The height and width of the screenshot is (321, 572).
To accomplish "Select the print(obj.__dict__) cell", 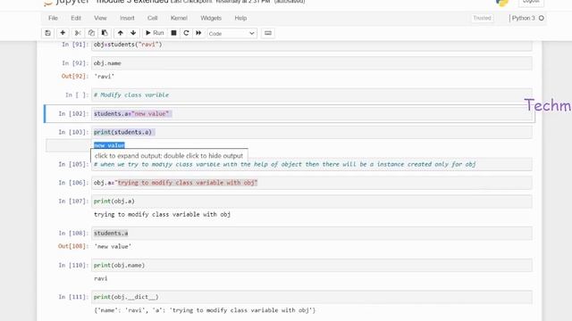I will pyautogui.click(x=312, y=297).
